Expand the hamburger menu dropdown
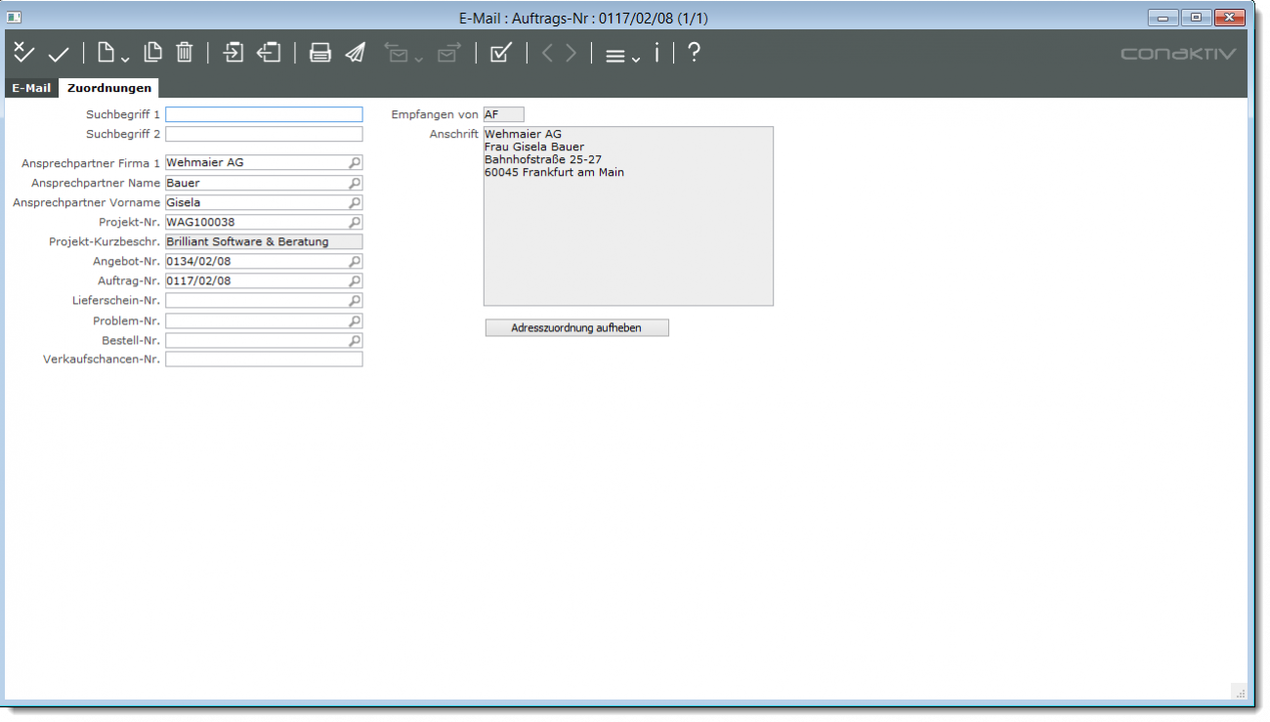This screenshot has height=722, width=1270. click(621, 56)
